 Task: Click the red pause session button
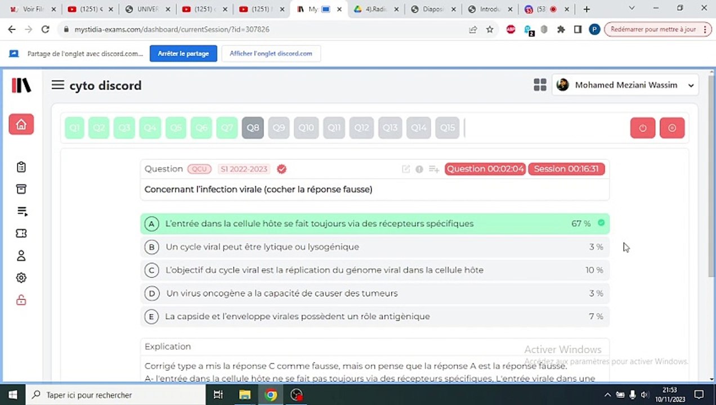[672, 128]
